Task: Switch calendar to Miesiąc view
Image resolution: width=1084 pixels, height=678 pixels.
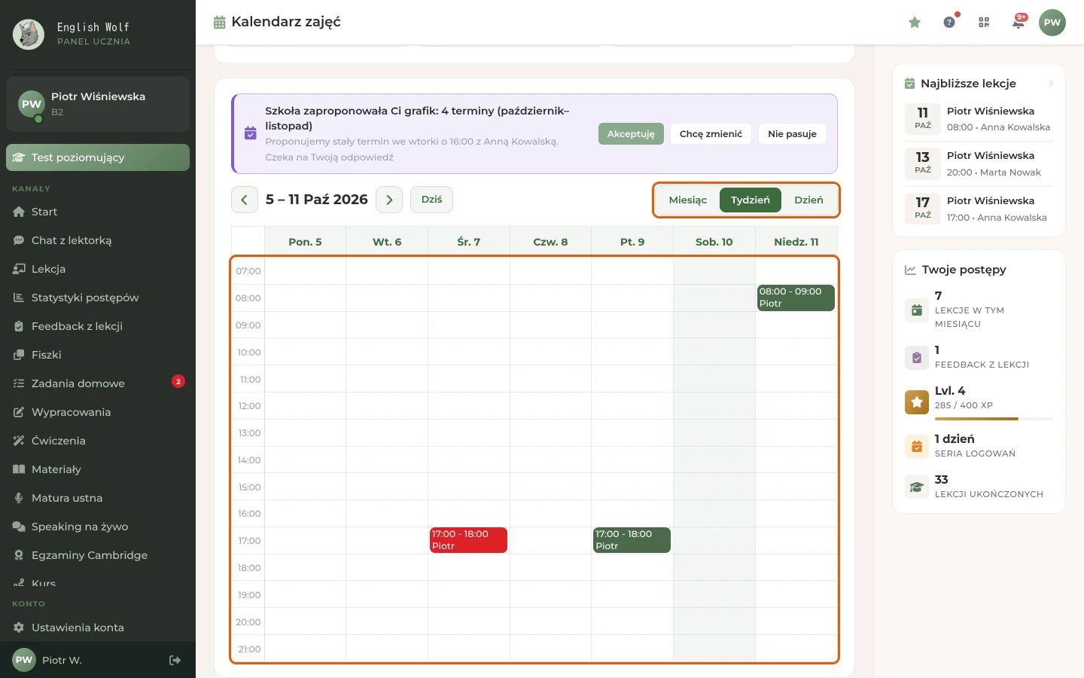Action: (688, 200)
